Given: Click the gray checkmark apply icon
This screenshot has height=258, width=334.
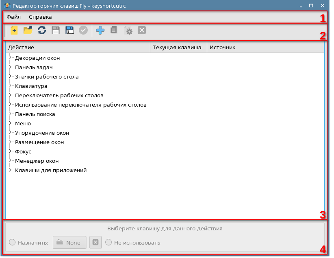Looking at the screenshot, I should coord(83,30).
